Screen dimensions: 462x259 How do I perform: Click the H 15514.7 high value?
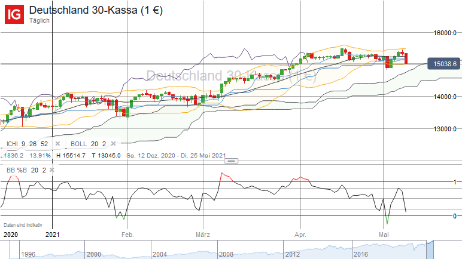[x=71, y=156]
